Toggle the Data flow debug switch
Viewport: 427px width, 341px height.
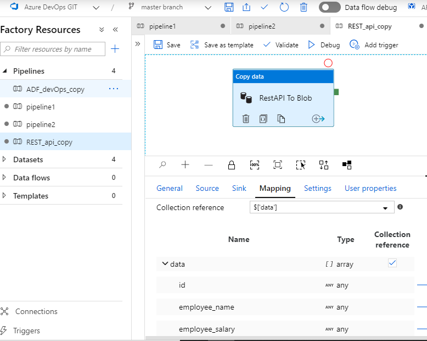pyautogui.click(x=329, y=7)
